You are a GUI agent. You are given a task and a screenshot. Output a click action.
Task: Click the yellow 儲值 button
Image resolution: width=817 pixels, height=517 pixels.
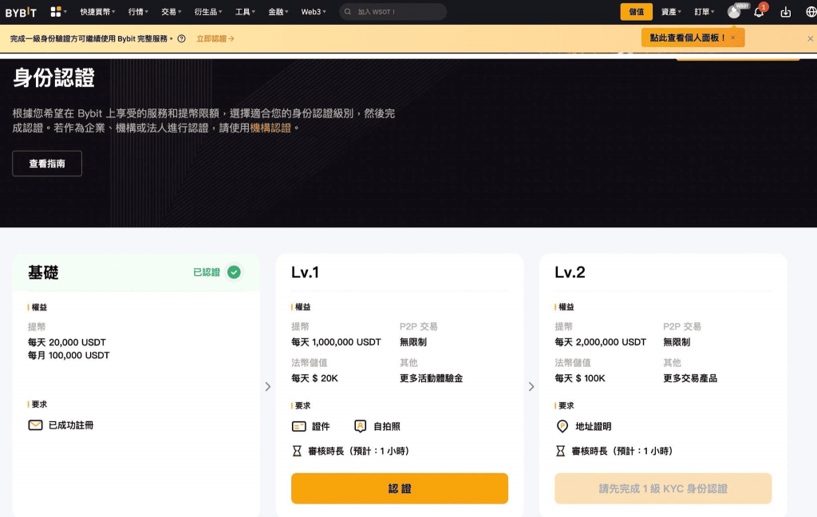pos(636,11)
